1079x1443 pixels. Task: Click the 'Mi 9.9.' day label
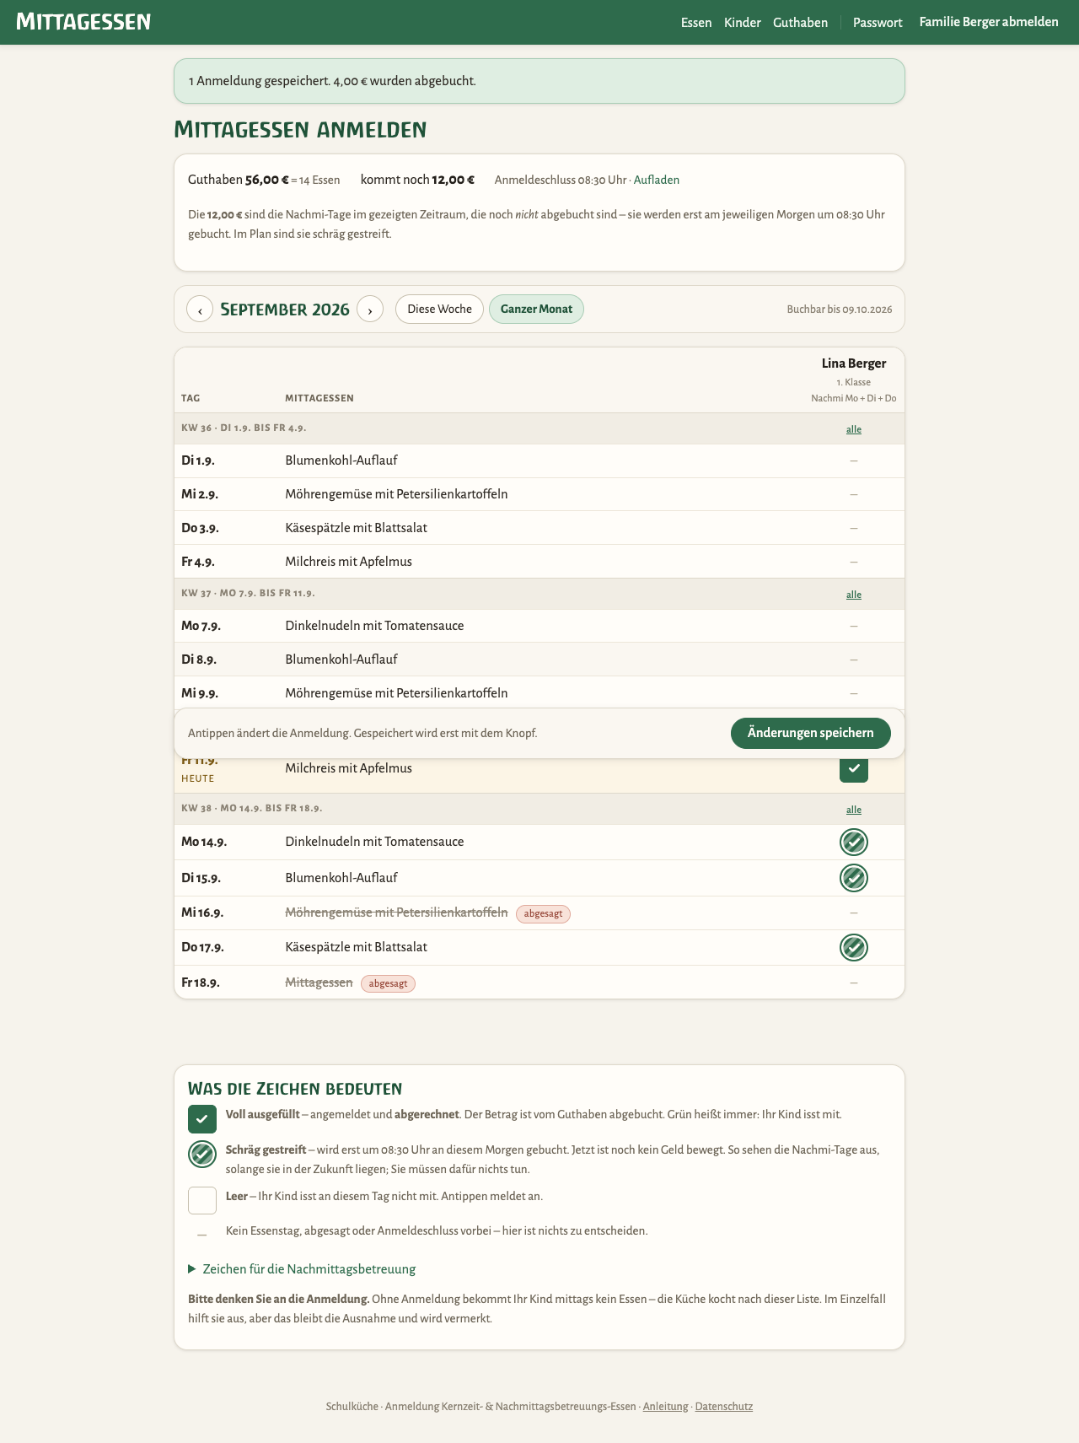tap(200, 693)
